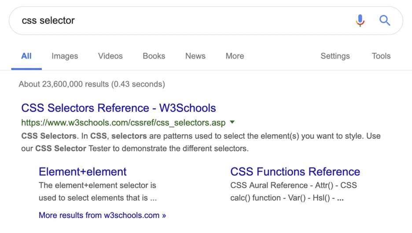Select the All results tab
The image size is (412, 233).
pyautogui.click(x=26, y=56)
